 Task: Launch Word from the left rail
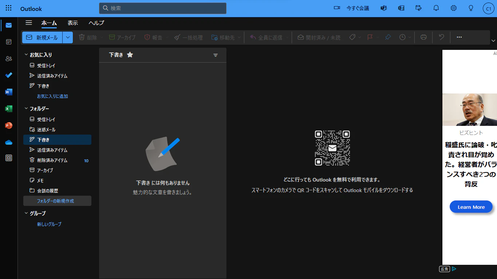coord(9,92)
